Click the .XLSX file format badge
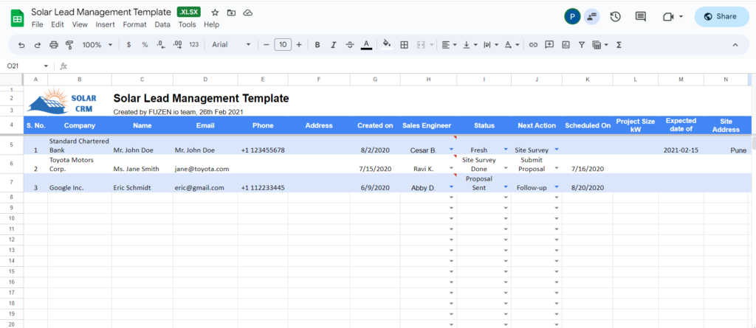Image resolution: width=756 pixels, height=328 pixels. (x=189, y=12)
